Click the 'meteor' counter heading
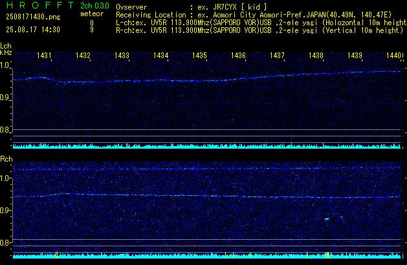The height and width of the screenshot is (265, 407). coord(92,14)
